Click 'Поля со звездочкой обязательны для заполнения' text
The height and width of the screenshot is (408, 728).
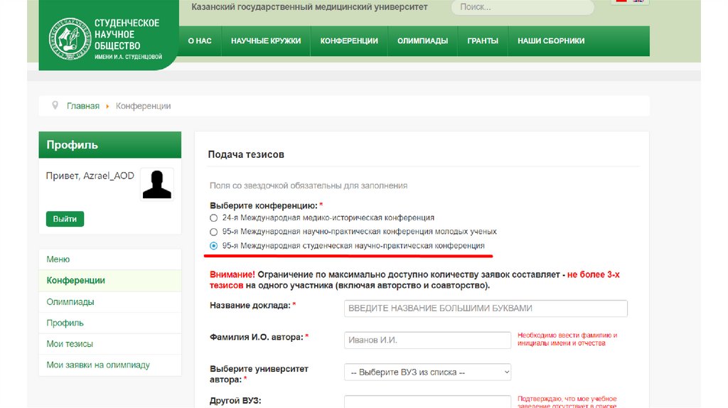click(x=309, y=186)
